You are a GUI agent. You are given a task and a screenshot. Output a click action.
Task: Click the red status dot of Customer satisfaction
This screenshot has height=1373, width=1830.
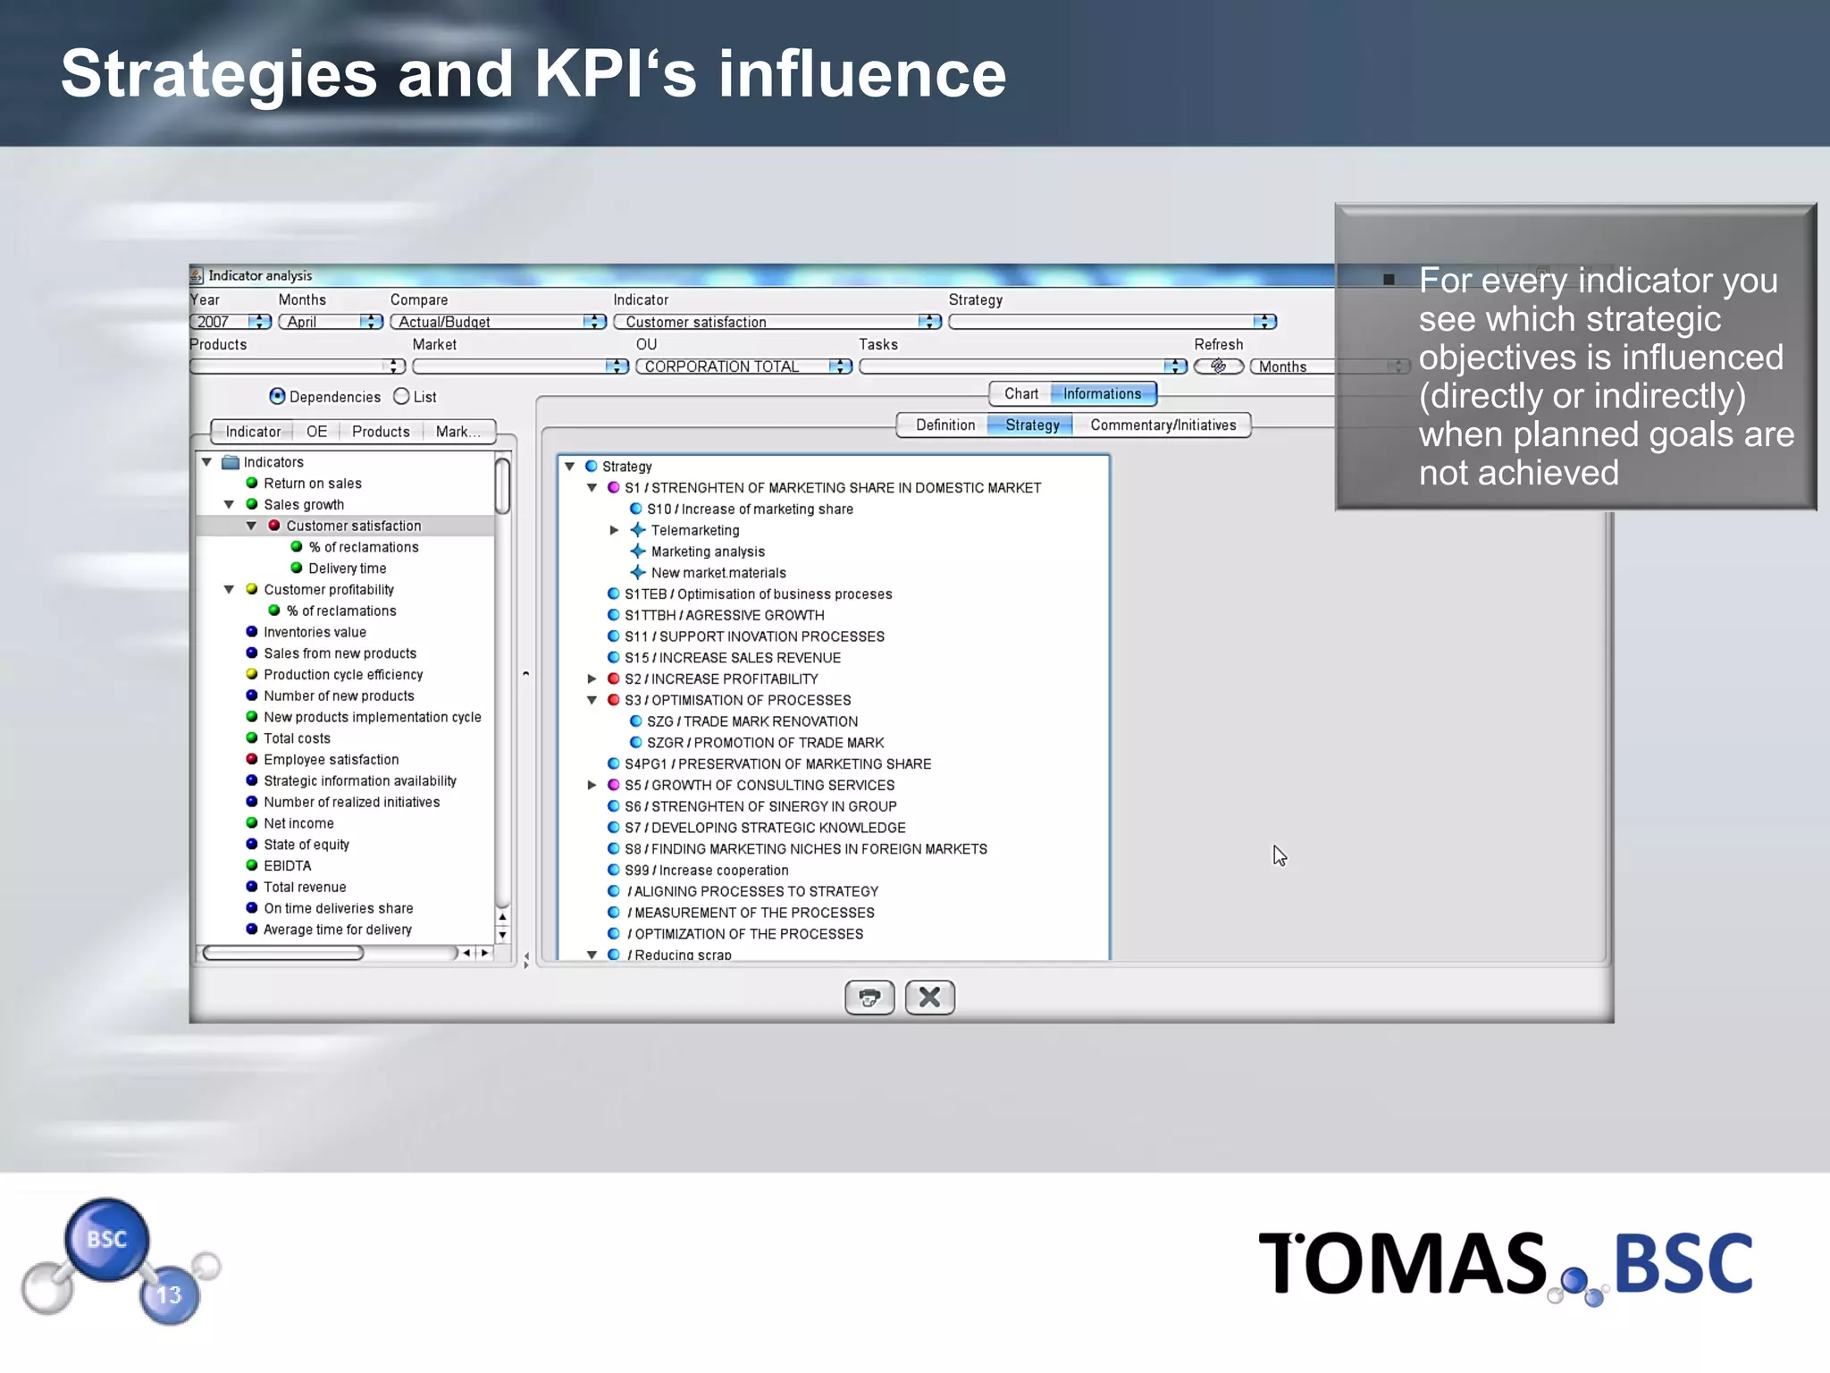pyautogui.click(x=274, y=526)
